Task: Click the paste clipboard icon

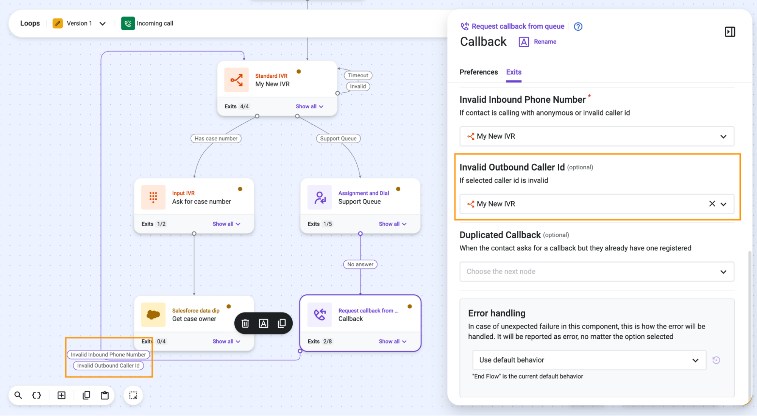Action: pyautogui.click(x=105, y=395)
